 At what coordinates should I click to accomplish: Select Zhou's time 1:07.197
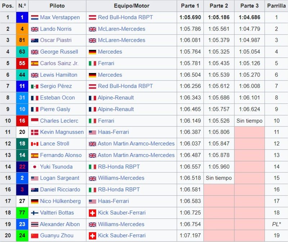190,236
